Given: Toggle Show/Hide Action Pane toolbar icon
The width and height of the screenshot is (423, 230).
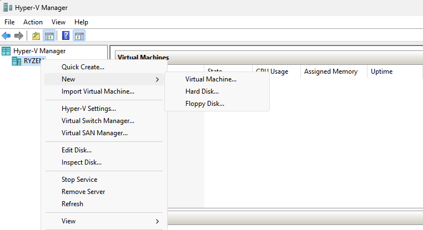Looking at the screenshot, I should point(79,36).
